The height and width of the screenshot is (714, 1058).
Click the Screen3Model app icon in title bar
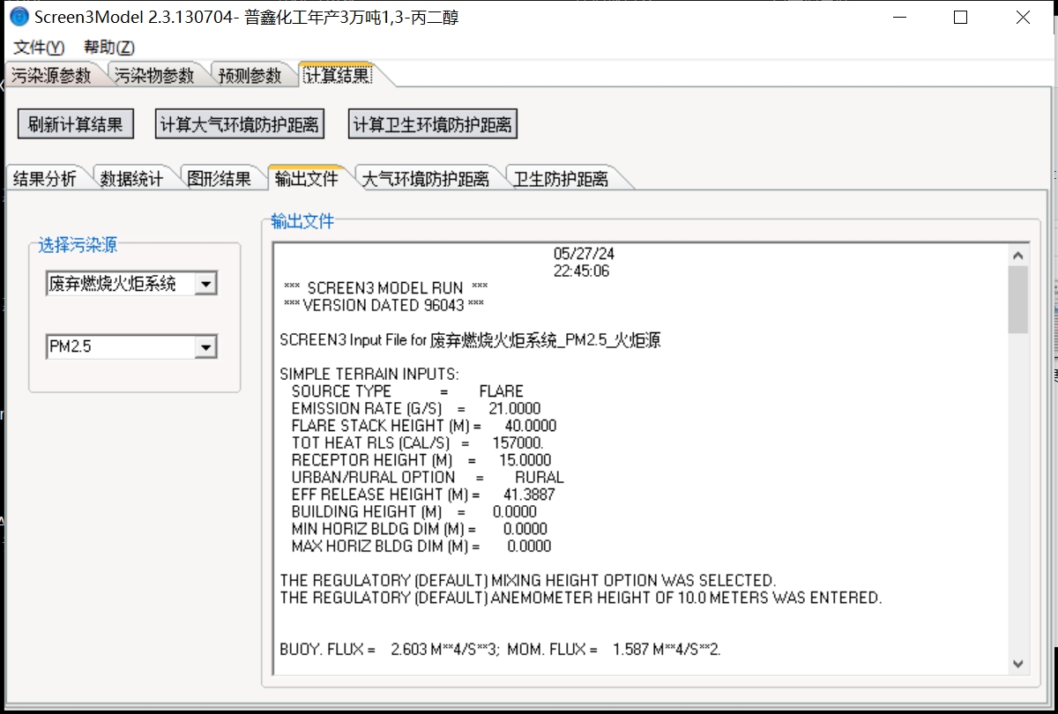18,17
